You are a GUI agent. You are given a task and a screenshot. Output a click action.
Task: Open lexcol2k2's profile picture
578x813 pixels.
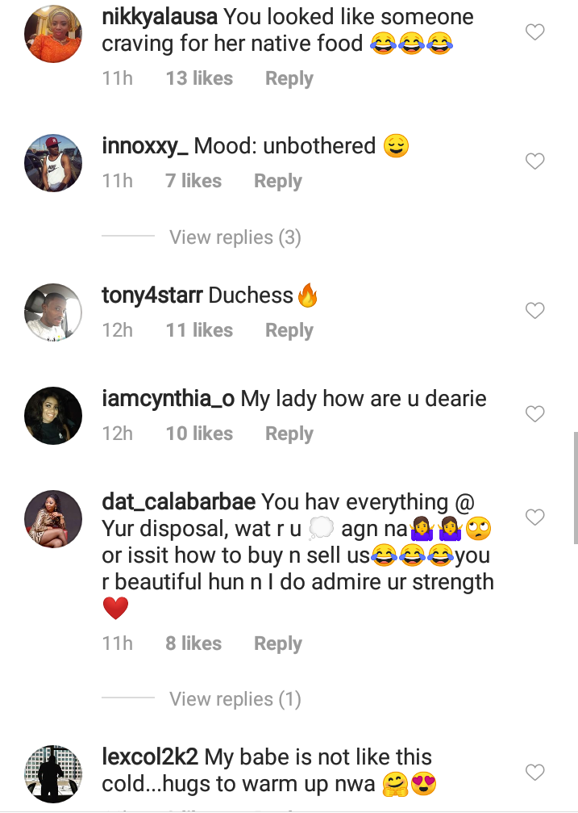pyautogui.click(x=54, y=773)
